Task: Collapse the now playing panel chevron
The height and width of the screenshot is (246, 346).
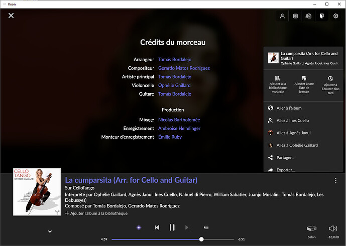Action: click(x=50, y=231)
